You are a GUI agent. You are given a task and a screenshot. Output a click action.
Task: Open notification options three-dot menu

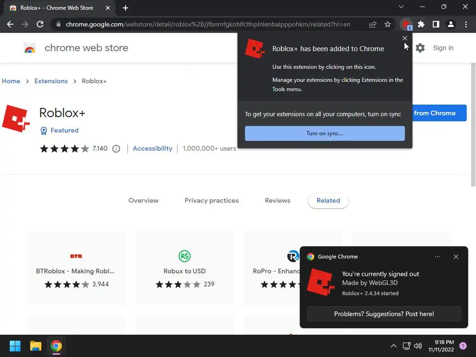pyautogui.click(x=437, y=257)
